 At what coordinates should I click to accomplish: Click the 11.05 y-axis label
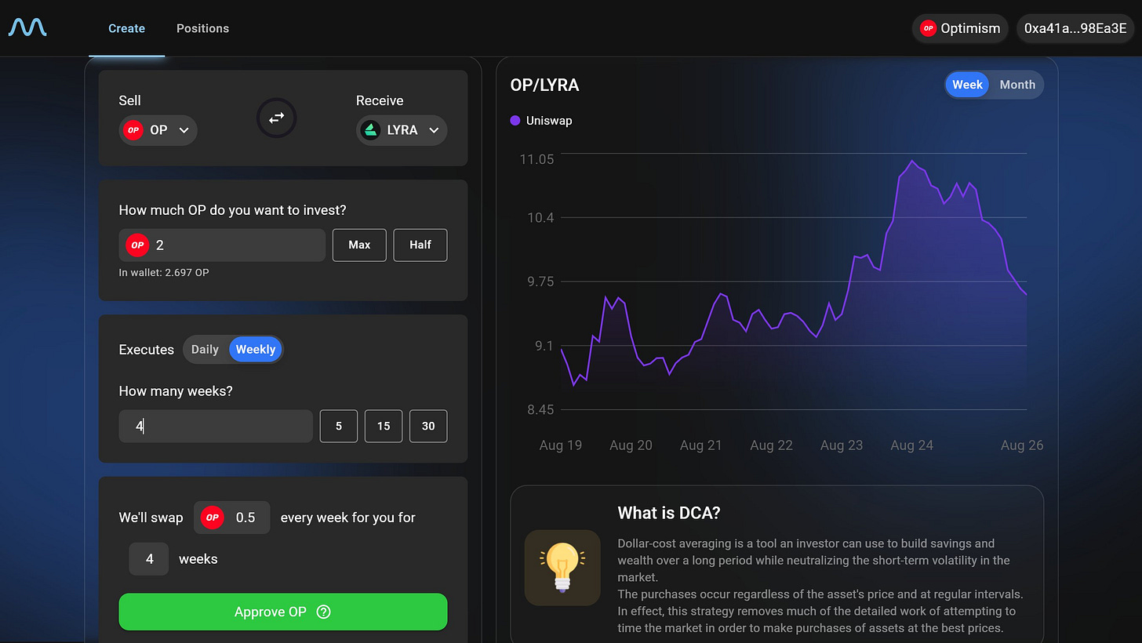(536, 159)
